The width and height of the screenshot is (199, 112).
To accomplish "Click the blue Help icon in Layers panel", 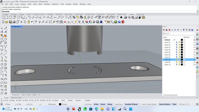I will point(192,30).
